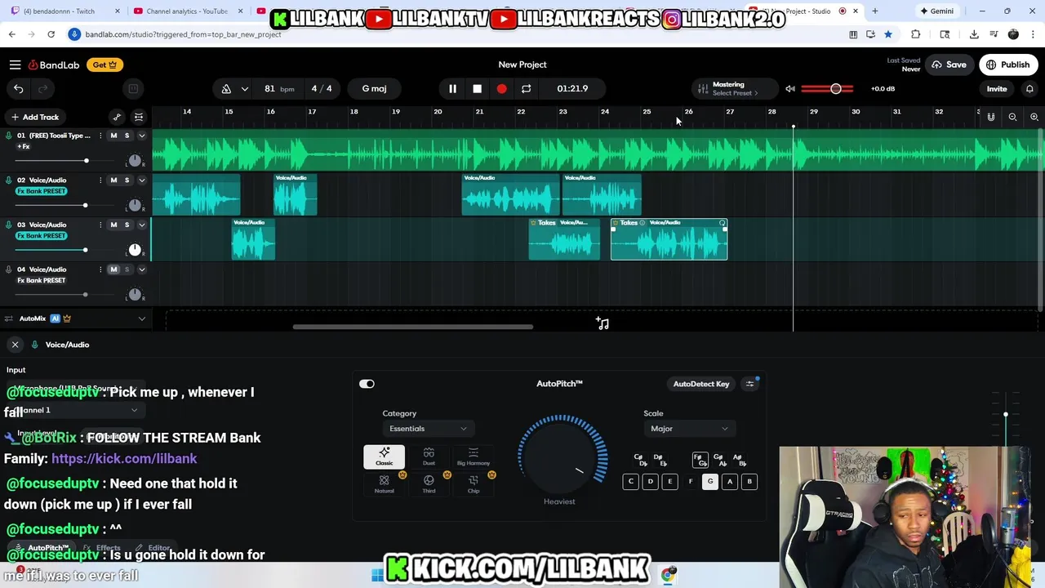Screen dimensions: 1045x588
Task: Click the automation curve icon beside Add Track
Action: pyautogui.click(x=117, y=117)
